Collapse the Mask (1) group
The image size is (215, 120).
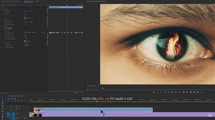tap(3, 31)
